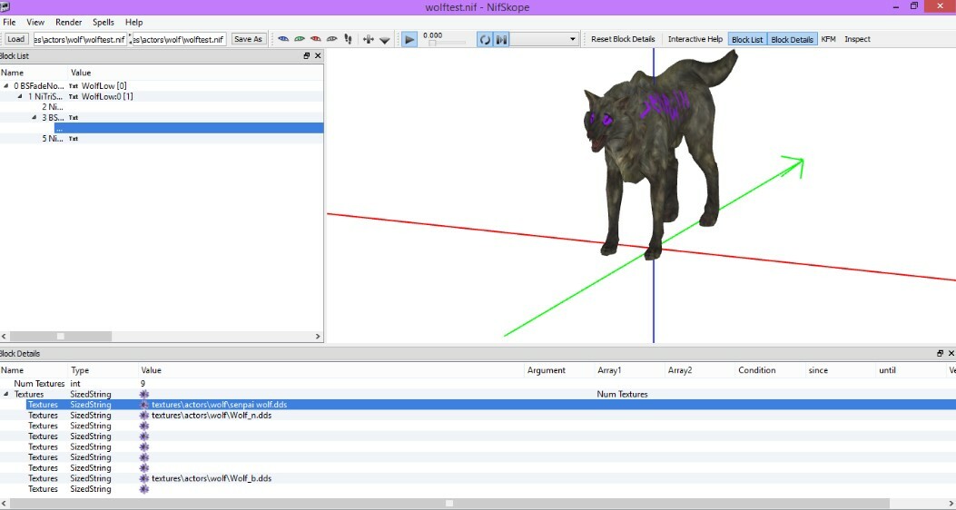This screenshot has height=510, width=956.
Task: Click the Block Details horizontal scrollbar thumb
Action: [x=449, y=504]
